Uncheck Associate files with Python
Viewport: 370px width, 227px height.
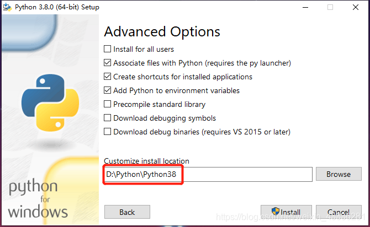pyautogui.click(x=107, y=63)
